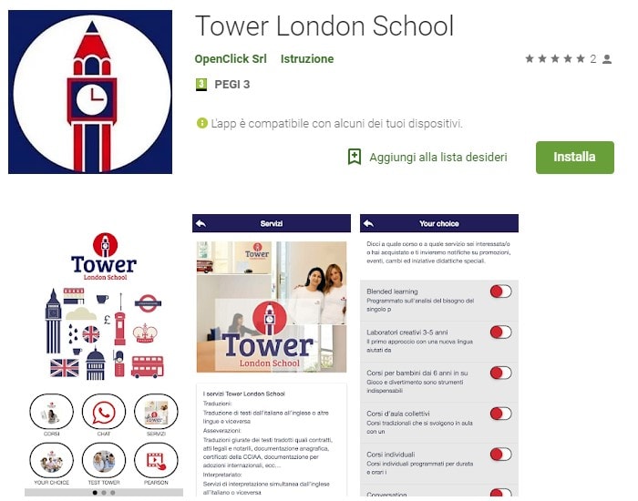Toggle Corsi per bambini dai 6 anni switch
Screen dimensions: 638x501
tap(500, 373)
